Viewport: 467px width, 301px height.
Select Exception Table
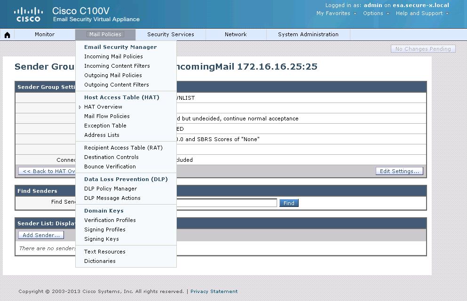105,126
